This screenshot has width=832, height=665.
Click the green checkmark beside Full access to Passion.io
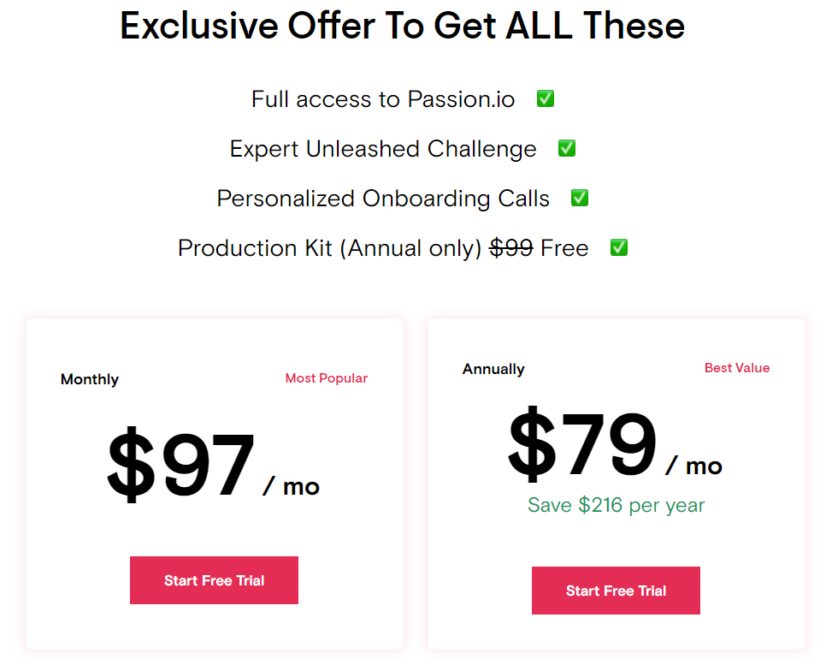(x=546, y=98)
